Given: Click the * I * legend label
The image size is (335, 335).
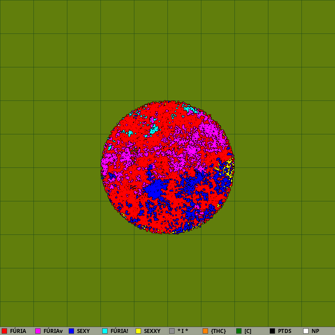Looking at the screenshot, I should point(183,331).
